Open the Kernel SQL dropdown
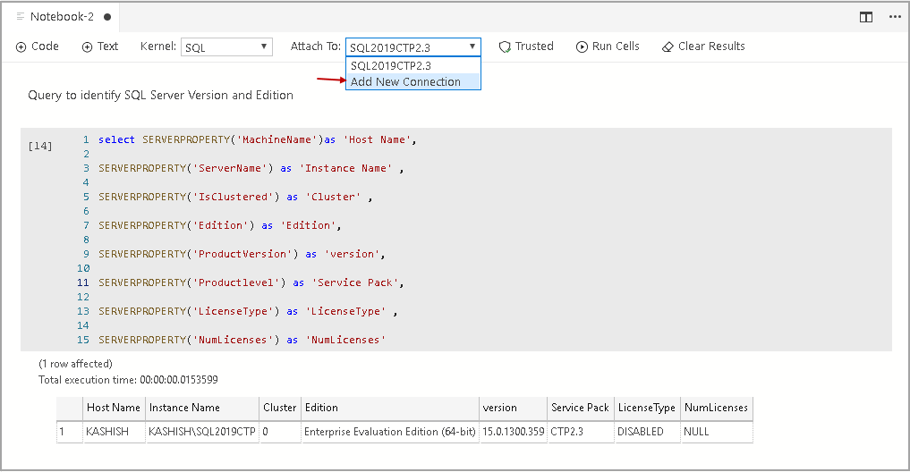The image size is (910, 472). coord(227,47)
